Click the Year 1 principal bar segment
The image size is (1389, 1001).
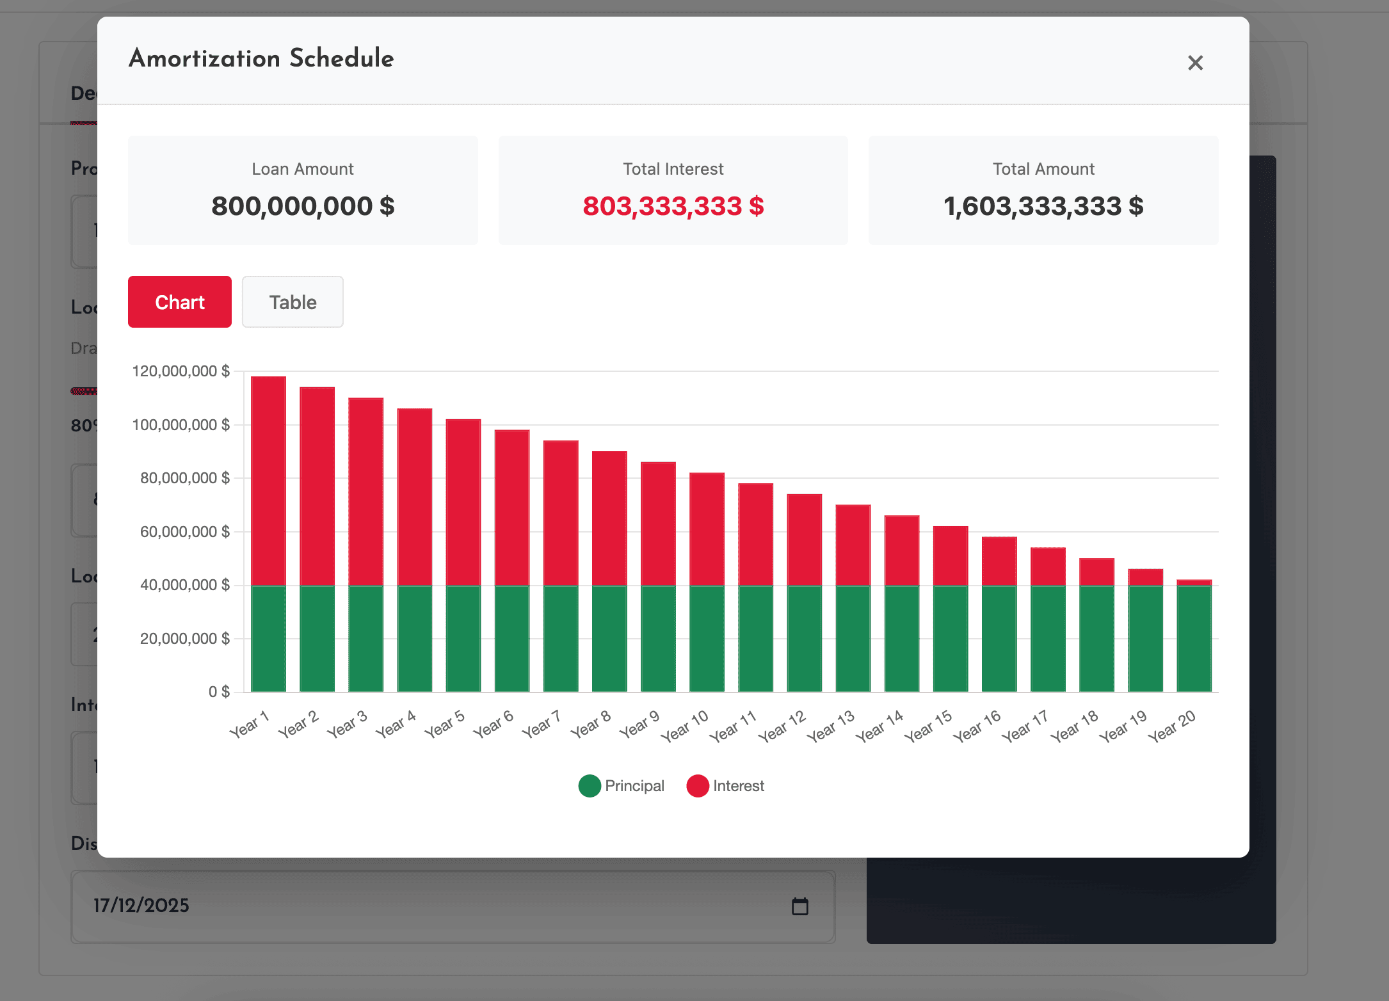tap(268, 639)
